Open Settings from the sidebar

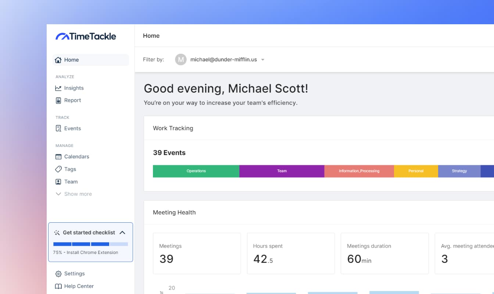(x=74, y=274)
